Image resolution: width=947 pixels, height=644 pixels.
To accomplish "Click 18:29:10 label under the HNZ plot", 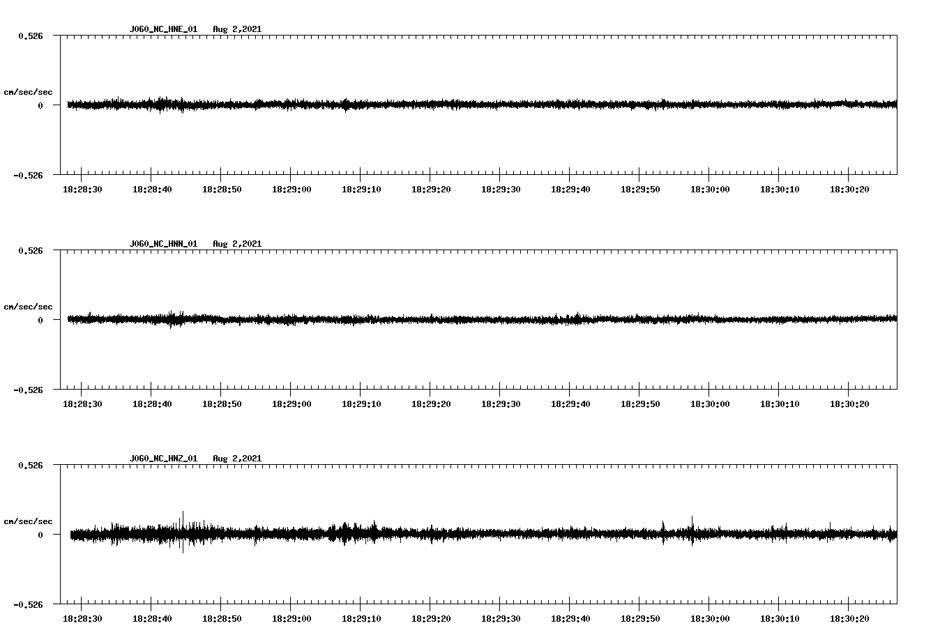I will [x=361, y=619].
